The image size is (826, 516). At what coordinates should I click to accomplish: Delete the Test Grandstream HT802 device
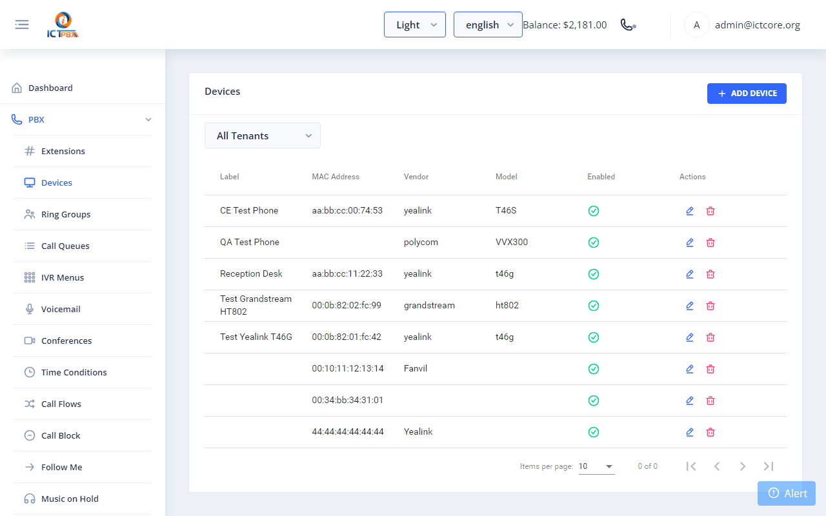[x=710, y=306]
